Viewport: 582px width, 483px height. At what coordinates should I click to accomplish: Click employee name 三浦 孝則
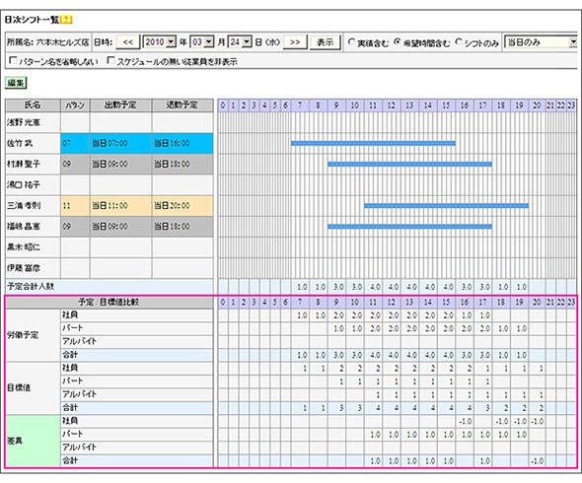click(x=24, y=205)
